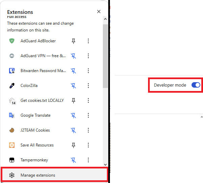The height and width of the screenshot is (183, 203).
Task: Click the J2TEAM Cookies cookie icon
Action: (x=12, y=130)
